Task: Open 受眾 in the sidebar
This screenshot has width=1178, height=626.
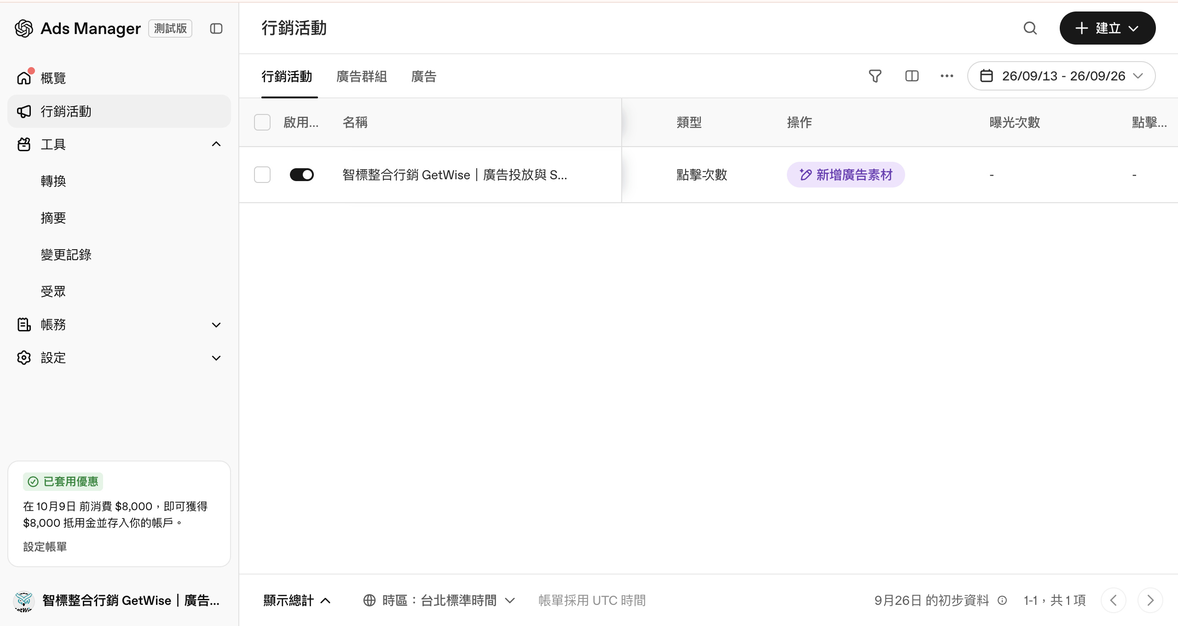Action: coord(53,291)
